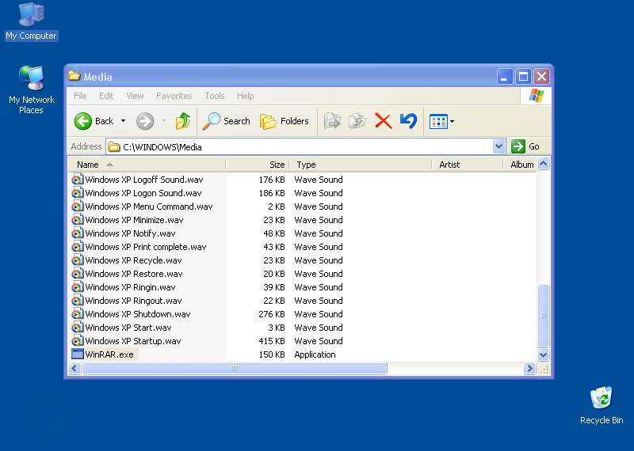Image resolution: width=634 pixels, height=451 pixels.
Task: Click the 276 KB size cell
Action: (x=272, y=314)
